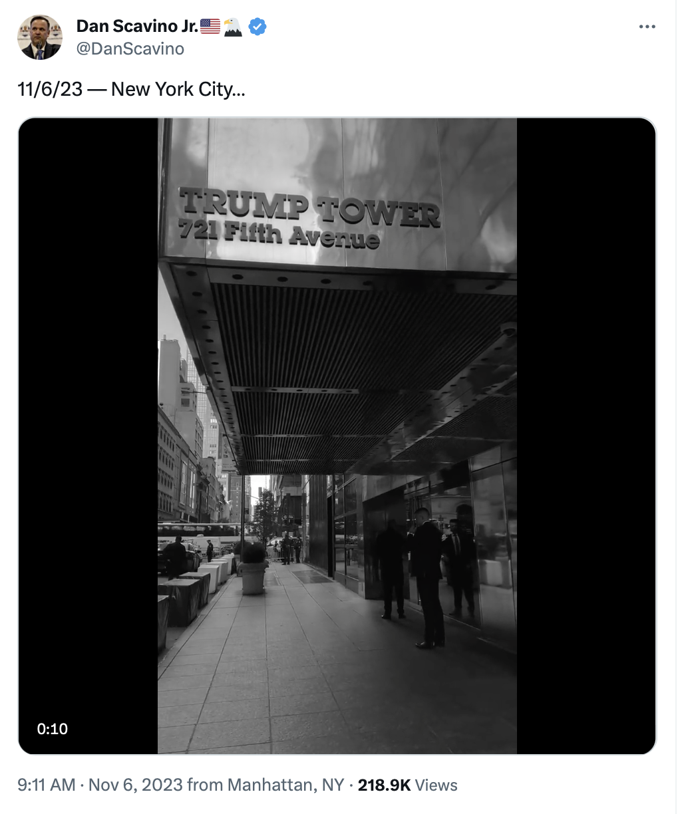This screenshot has width=680, height=814.
Task: Click the TRUMP TOWER sign in video
Action: click(309, 207)
